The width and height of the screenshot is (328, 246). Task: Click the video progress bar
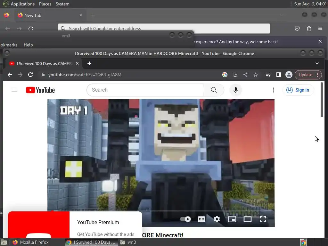pyautogui.click(x=161, y=211)
